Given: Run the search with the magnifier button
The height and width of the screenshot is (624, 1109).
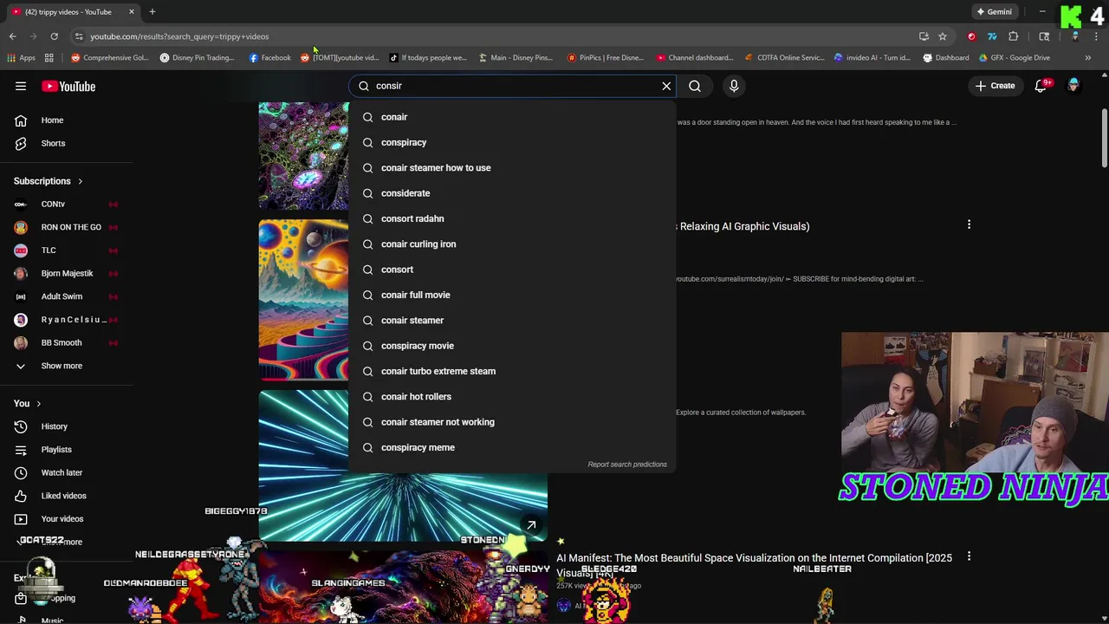Looking at the screenshot, I should click(695, 86).
